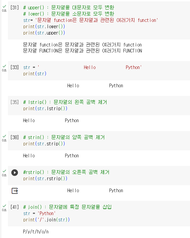Place cursor in print(str.upper()) code line
The height and width of the screenshot is (238, 190).
(x=44, y=33)
